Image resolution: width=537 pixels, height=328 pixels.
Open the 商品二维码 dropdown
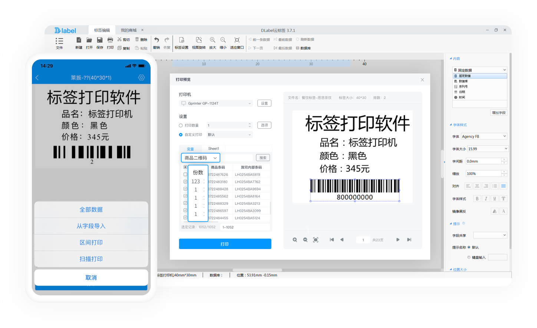point(201,158)
